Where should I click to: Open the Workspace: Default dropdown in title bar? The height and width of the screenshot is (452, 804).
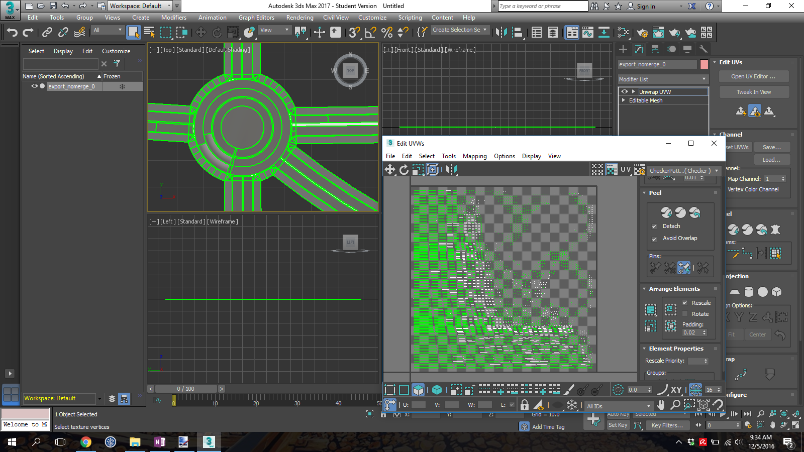(141, 6)
